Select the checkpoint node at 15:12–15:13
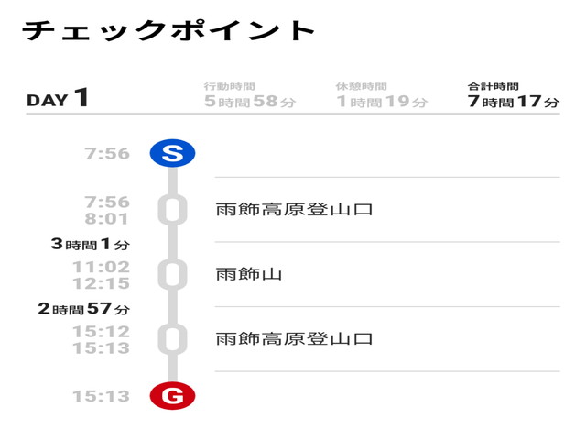Screen dimensions: 586x440 click(x=172, y=339)
